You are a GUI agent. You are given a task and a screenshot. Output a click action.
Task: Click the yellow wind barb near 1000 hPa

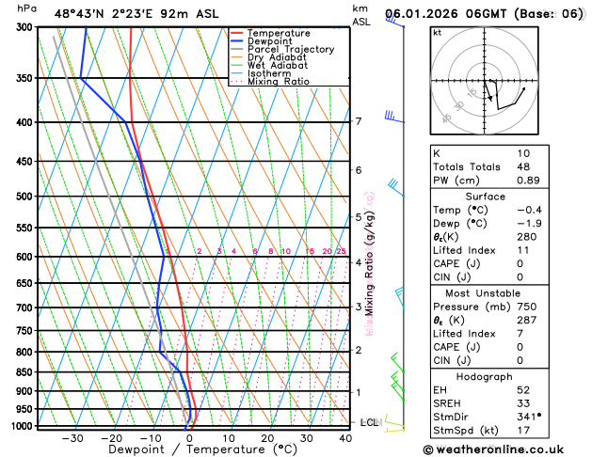coord(394,430)
